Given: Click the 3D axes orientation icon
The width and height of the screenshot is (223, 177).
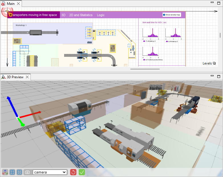Looking at the screenshot, I should coord(5,172).
